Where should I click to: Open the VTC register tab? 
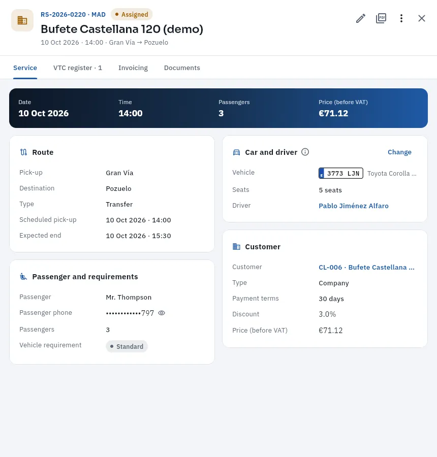point(78,68)
